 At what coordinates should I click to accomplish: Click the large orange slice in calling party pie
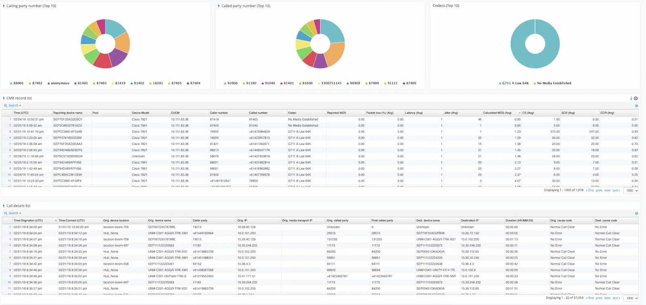click(123, 43)
